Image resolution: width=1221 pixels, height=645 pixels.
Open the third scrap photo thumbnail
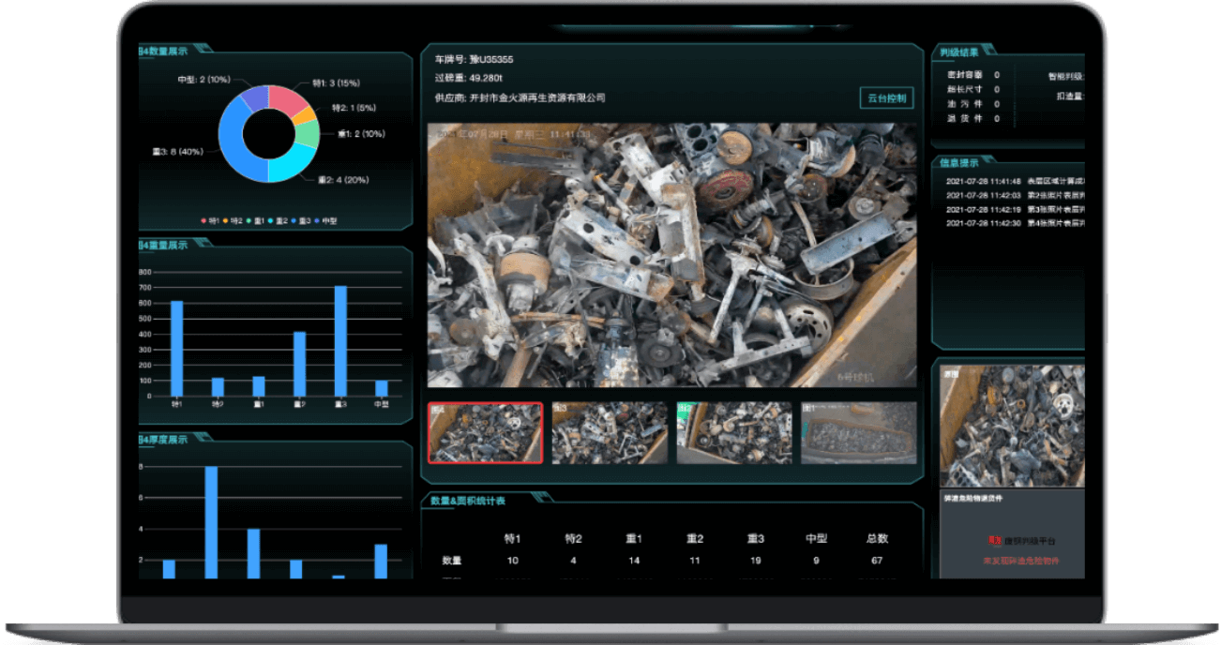click(x=734, y=433)
